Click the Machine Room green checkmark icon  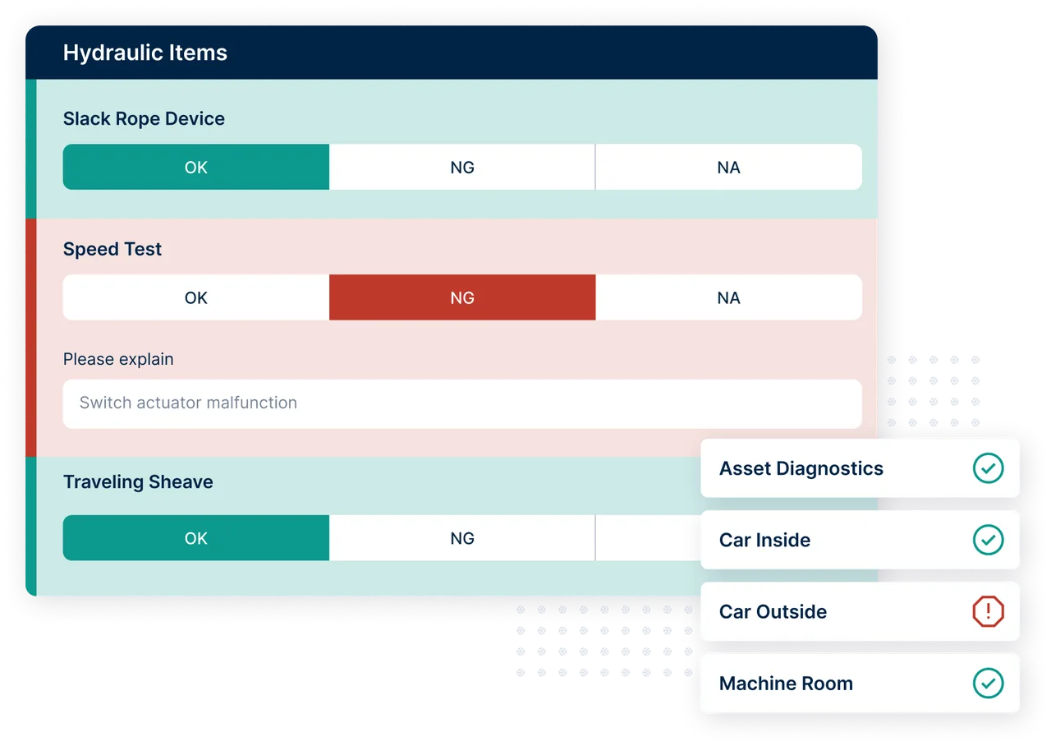point(988,683)
